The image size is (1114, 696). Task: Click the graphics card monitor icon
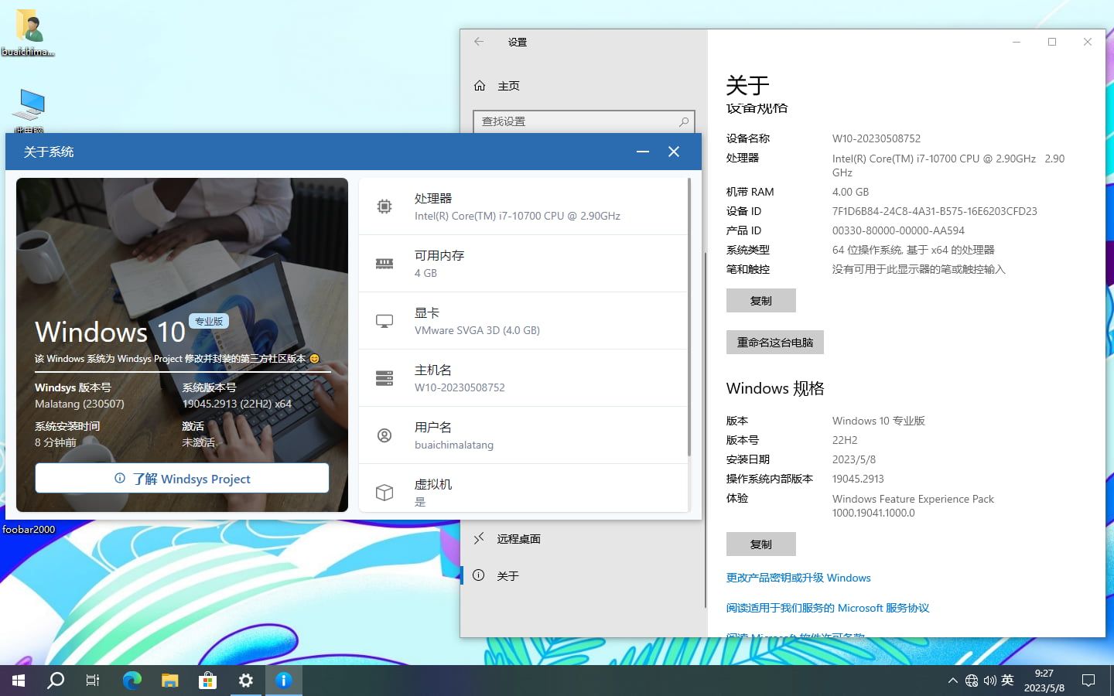click(384, 321)
